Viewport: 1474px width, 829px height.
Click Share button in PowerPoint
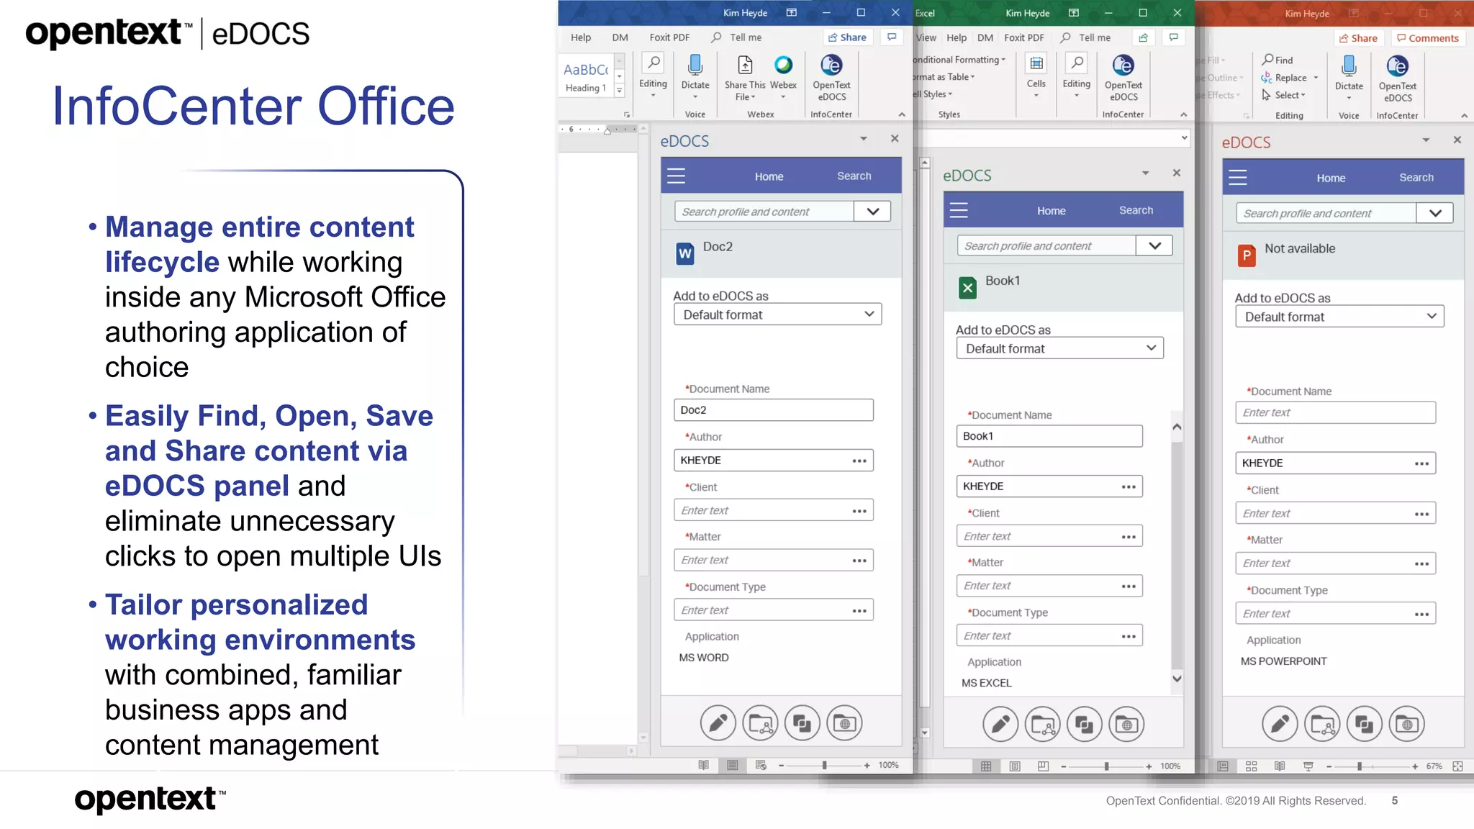(x=1358, y=38)
